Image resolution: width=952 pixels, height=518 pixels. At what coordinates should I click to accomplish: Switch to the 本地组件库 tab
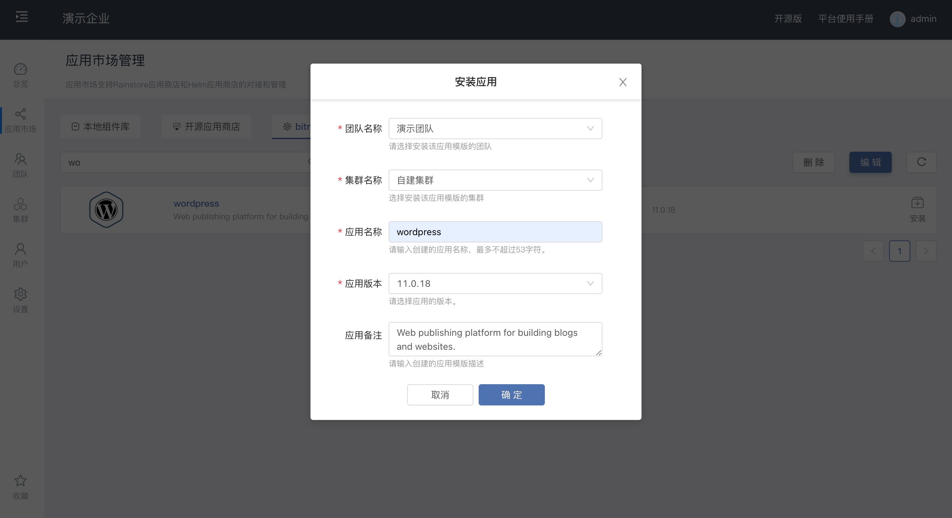tap(101, 127)
